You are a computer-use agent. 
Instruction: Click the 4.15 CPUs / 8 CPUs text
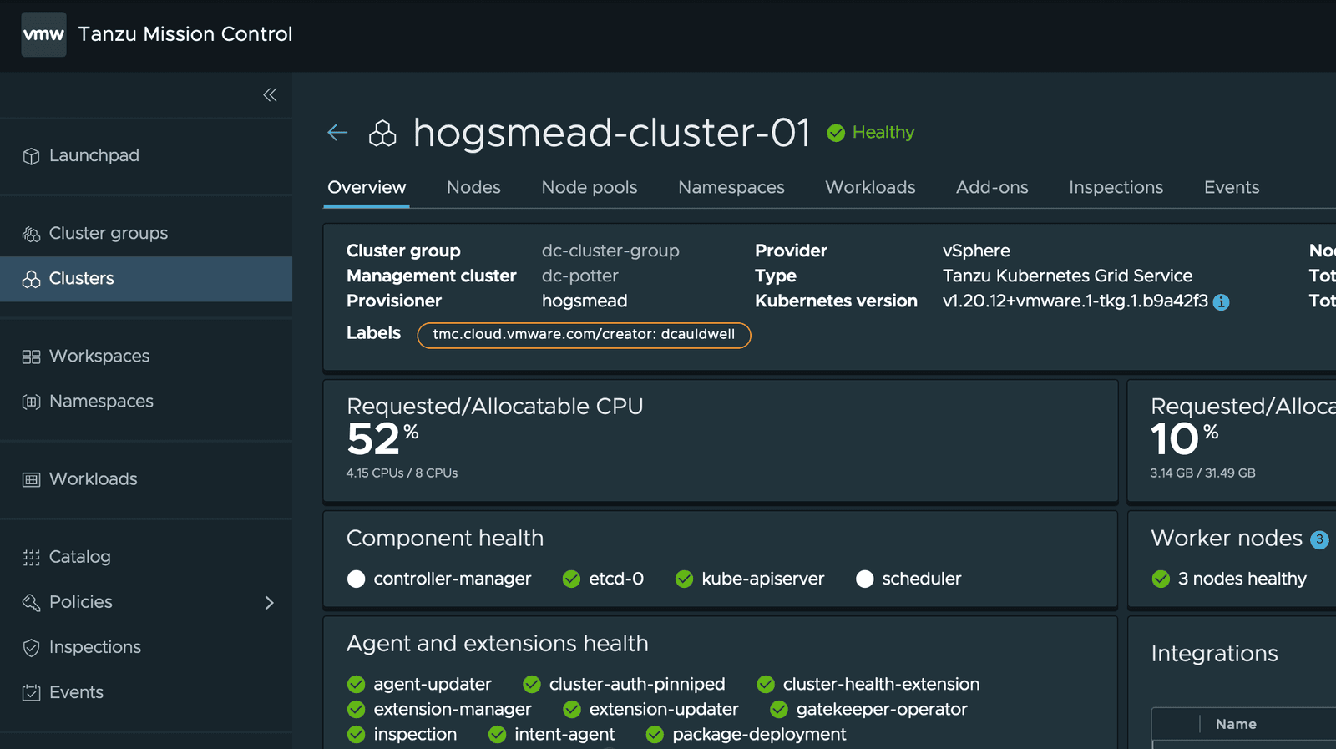[x=402, y=473]
